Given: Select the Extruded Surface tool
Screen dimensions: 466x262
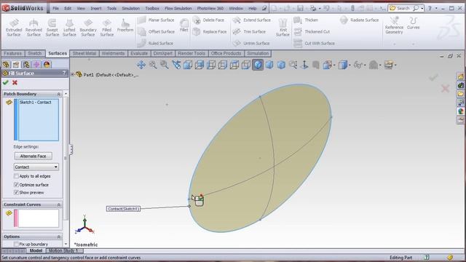Looking at the screenshot, I should (14, 28).
